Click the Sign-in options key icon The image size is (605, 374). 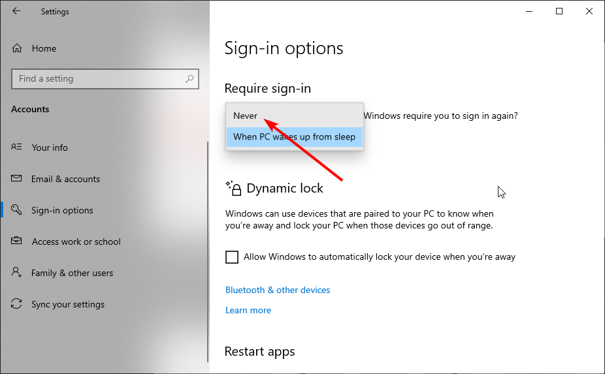tap(17, 210)
